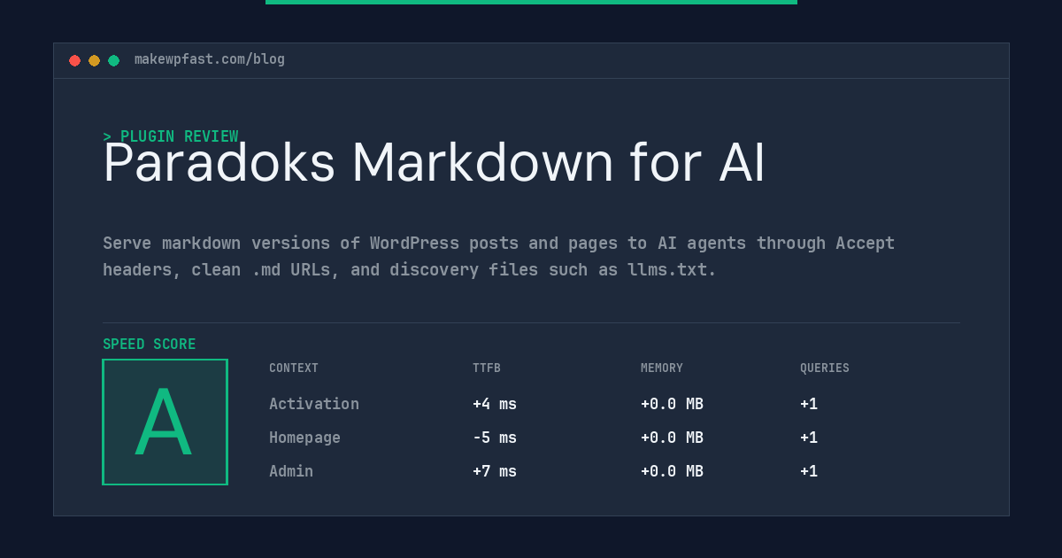Click the CONTEXT column header
The height and width of the screenshot is (558, 1062).
[x=294, y=368]
